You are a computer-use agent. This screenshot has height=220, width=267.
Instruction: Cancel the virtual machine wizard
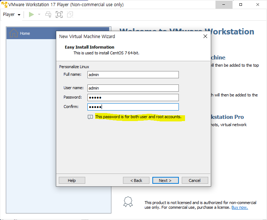(x=195, y=180)
